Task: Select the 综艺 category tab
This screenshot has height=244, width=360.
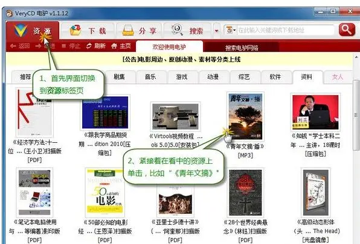Action: click(x=244, y=77)
